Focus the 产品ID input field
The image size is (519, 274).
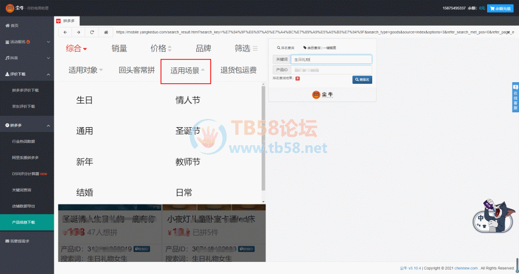[x=332, y=70]
